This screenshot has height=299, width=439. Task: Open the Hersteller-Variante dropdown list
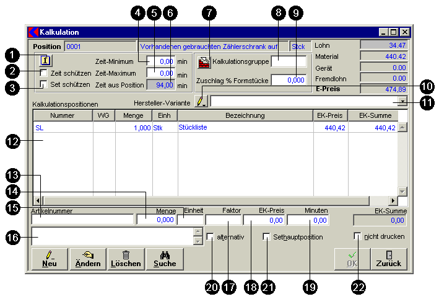[x=402, y=101]
